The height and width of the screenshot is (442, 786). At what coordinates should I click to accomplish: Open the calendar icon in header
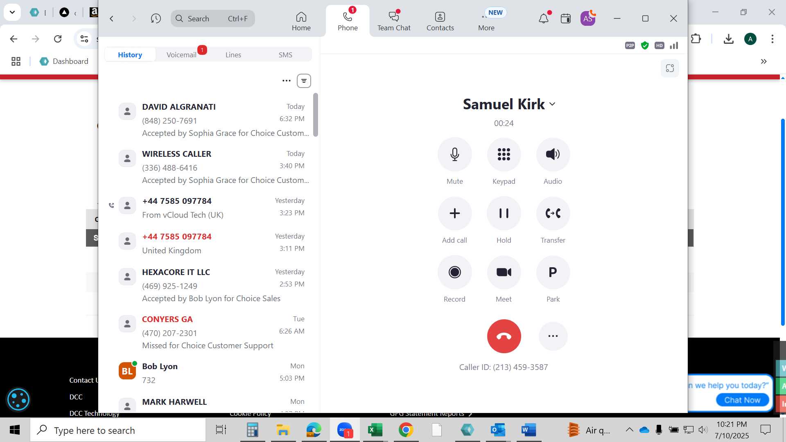coord(566,18)
